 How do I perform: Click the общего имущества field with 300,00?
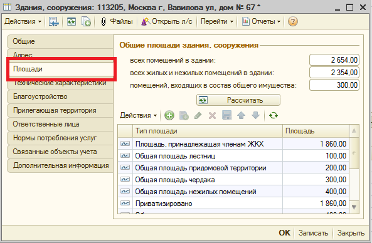334,85
